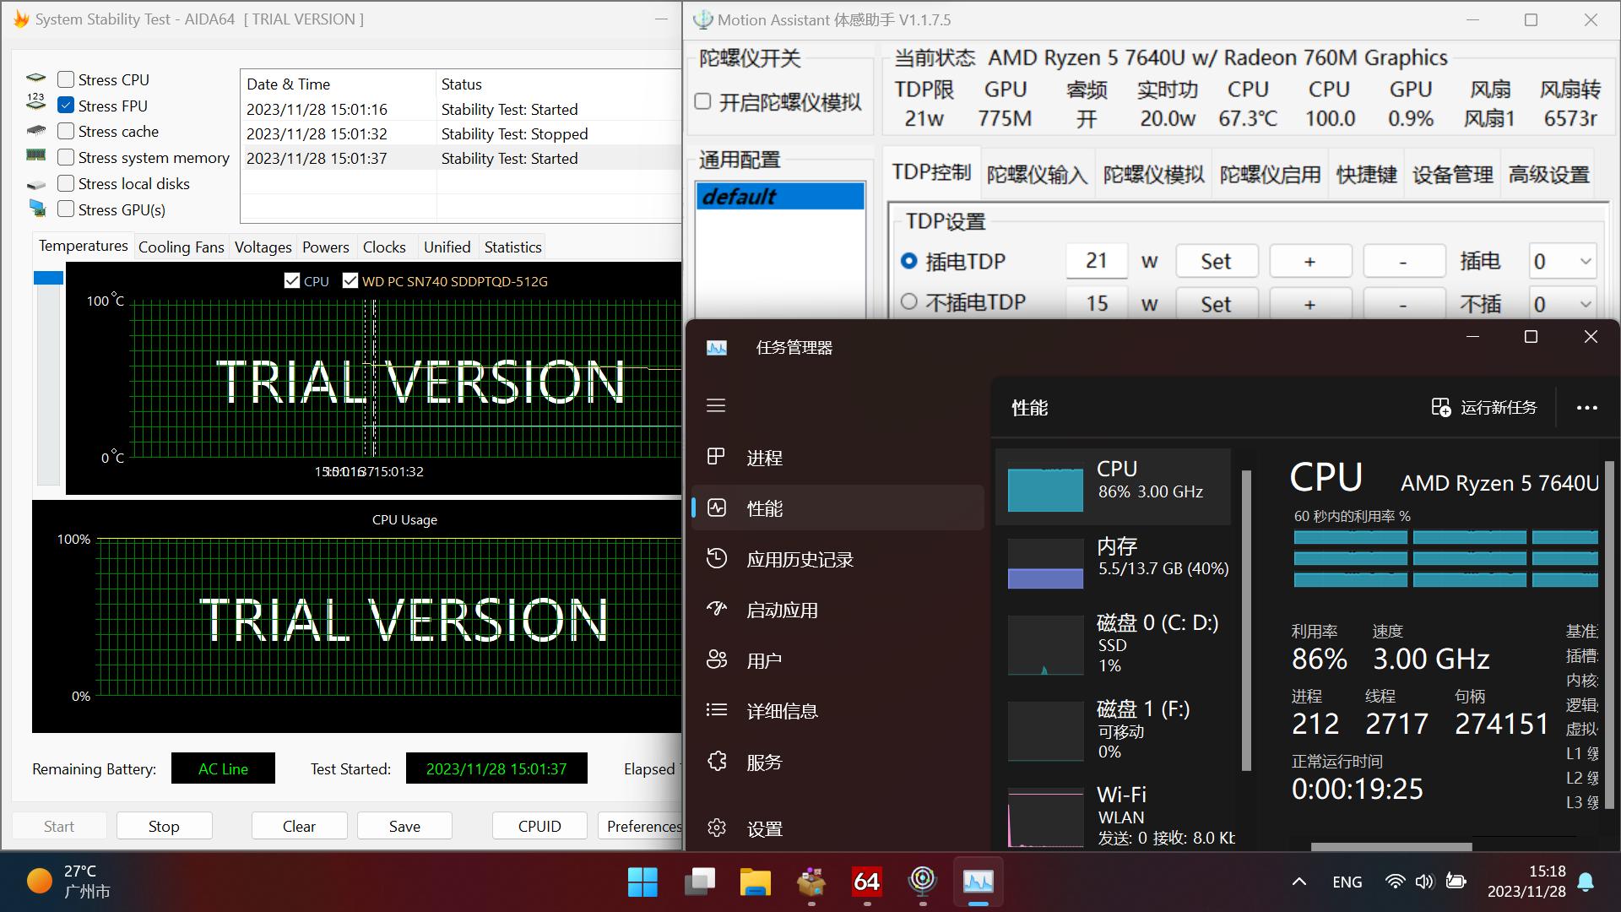Show hidden system tray icons chevron
The height and width of the screenshot is (912, 1621).
pyautogui.click(x=1299, y=882)
